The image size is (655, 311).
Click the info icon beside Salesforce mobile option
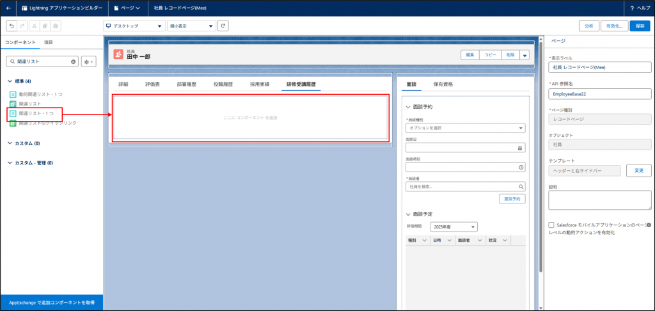coord(649,225)
